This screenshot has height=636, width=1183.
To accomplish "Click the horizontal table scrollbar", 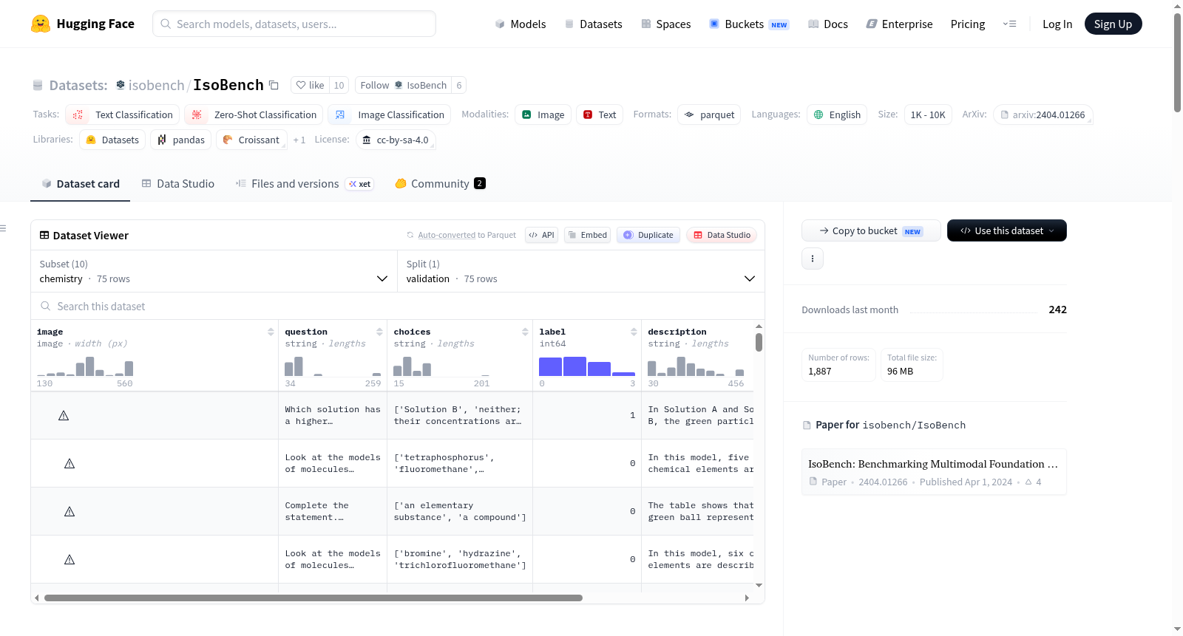I will 313,598.
